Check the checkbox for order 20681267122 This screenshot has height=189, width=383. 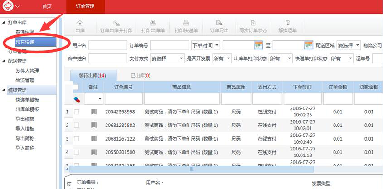coord(77,139)
